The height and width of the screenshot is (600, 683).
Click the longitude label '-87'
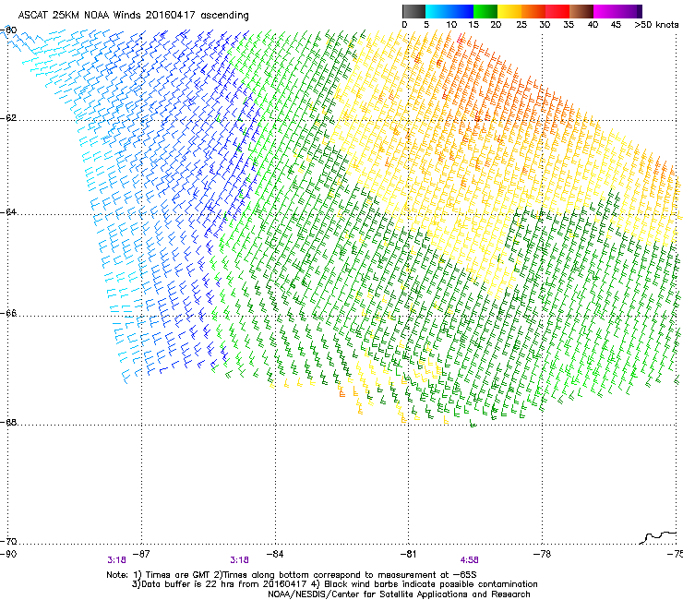pos(141,554)
